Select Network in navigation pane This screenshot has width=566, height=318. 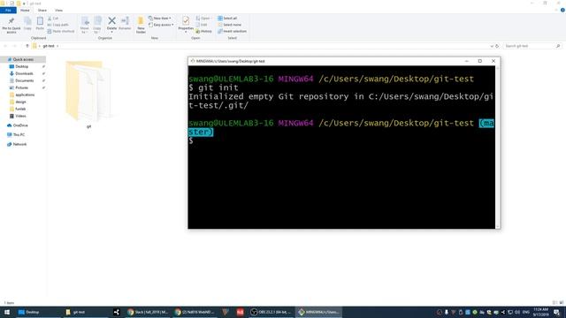pyautogui.click(x=19, y=144)
